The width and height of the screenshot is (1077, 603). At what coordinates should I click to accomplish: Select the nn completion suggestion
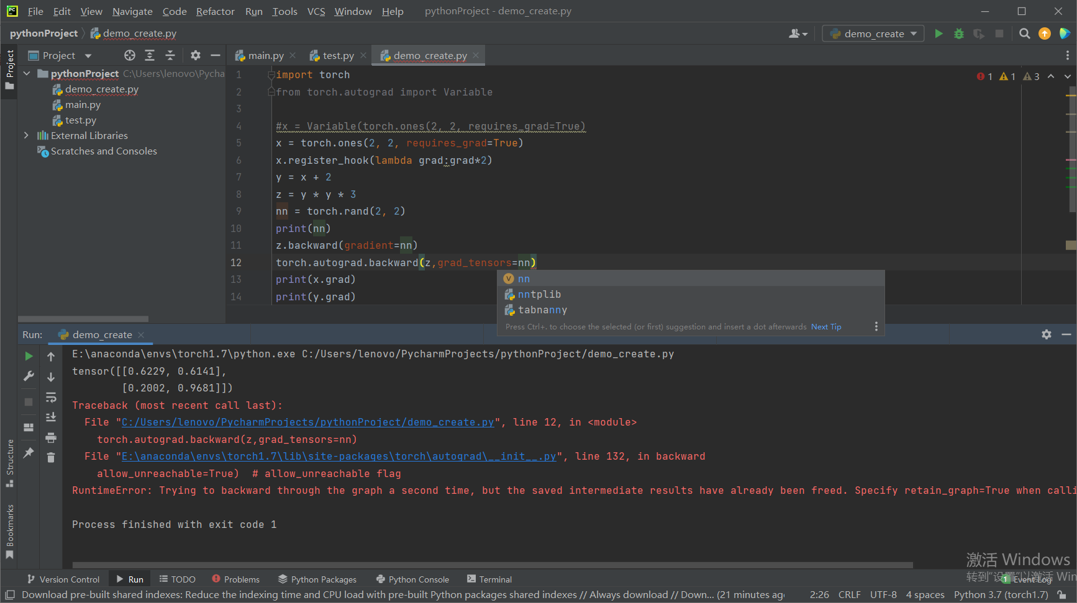691,279
